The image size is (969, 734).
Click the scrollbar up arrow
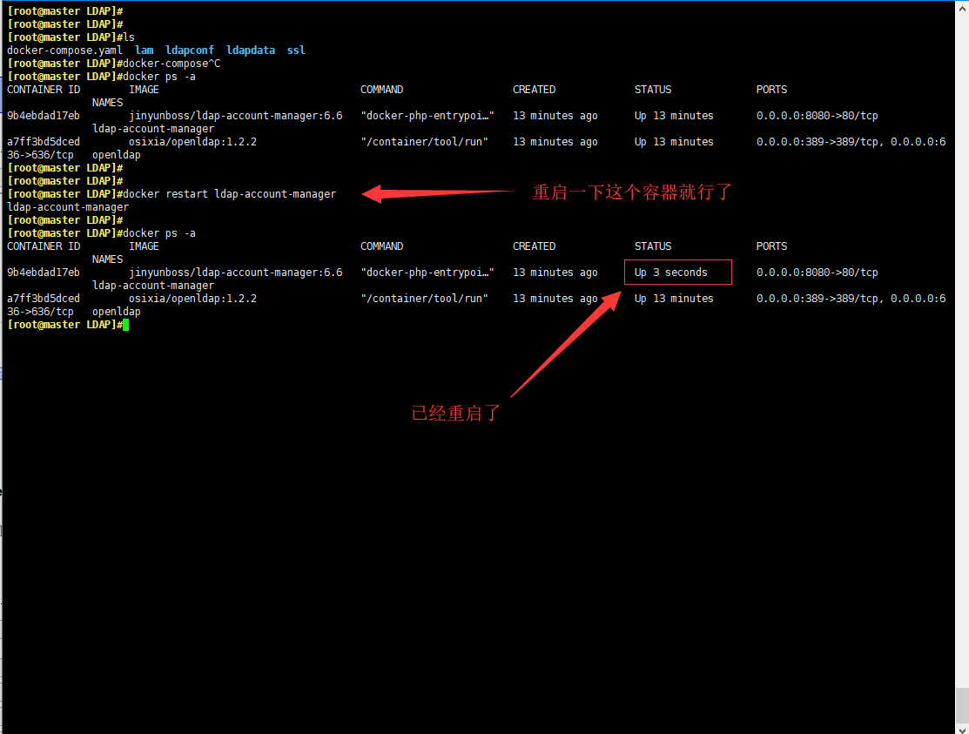(x=962, y=10)
